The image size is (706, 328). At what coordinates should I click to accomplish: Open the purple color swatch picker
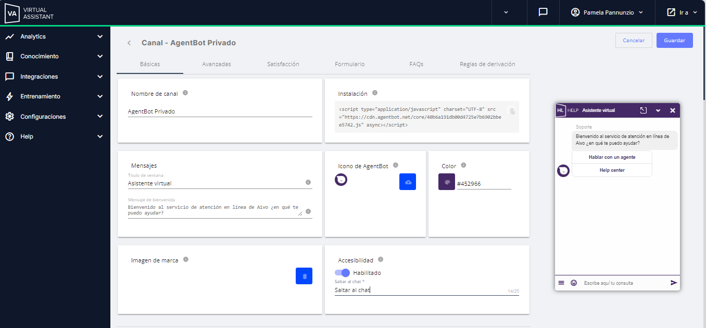point(447,182)
